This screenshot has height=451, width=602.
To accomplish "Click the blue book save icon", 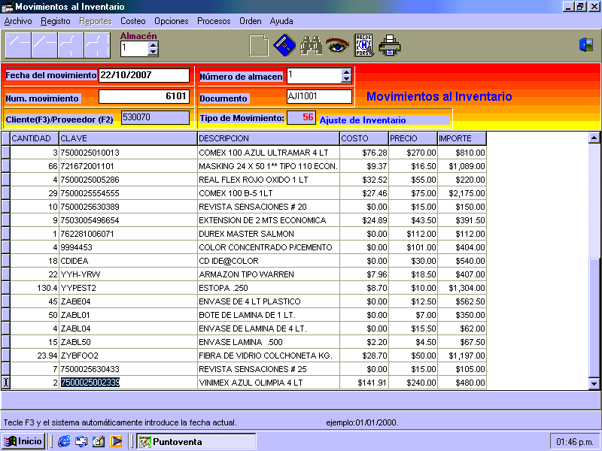I will (x=284, y=46).
